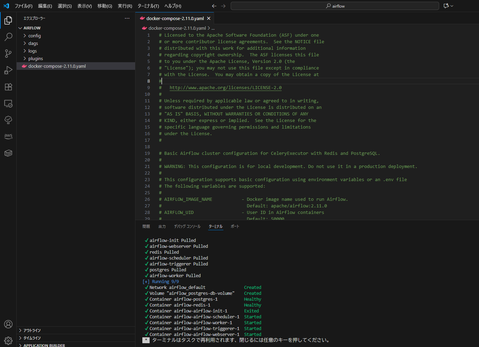Collapse the AIRFLOW folder section
Image resolution: width=479 pixels, height=347 pixels.
tap(20, 28)
